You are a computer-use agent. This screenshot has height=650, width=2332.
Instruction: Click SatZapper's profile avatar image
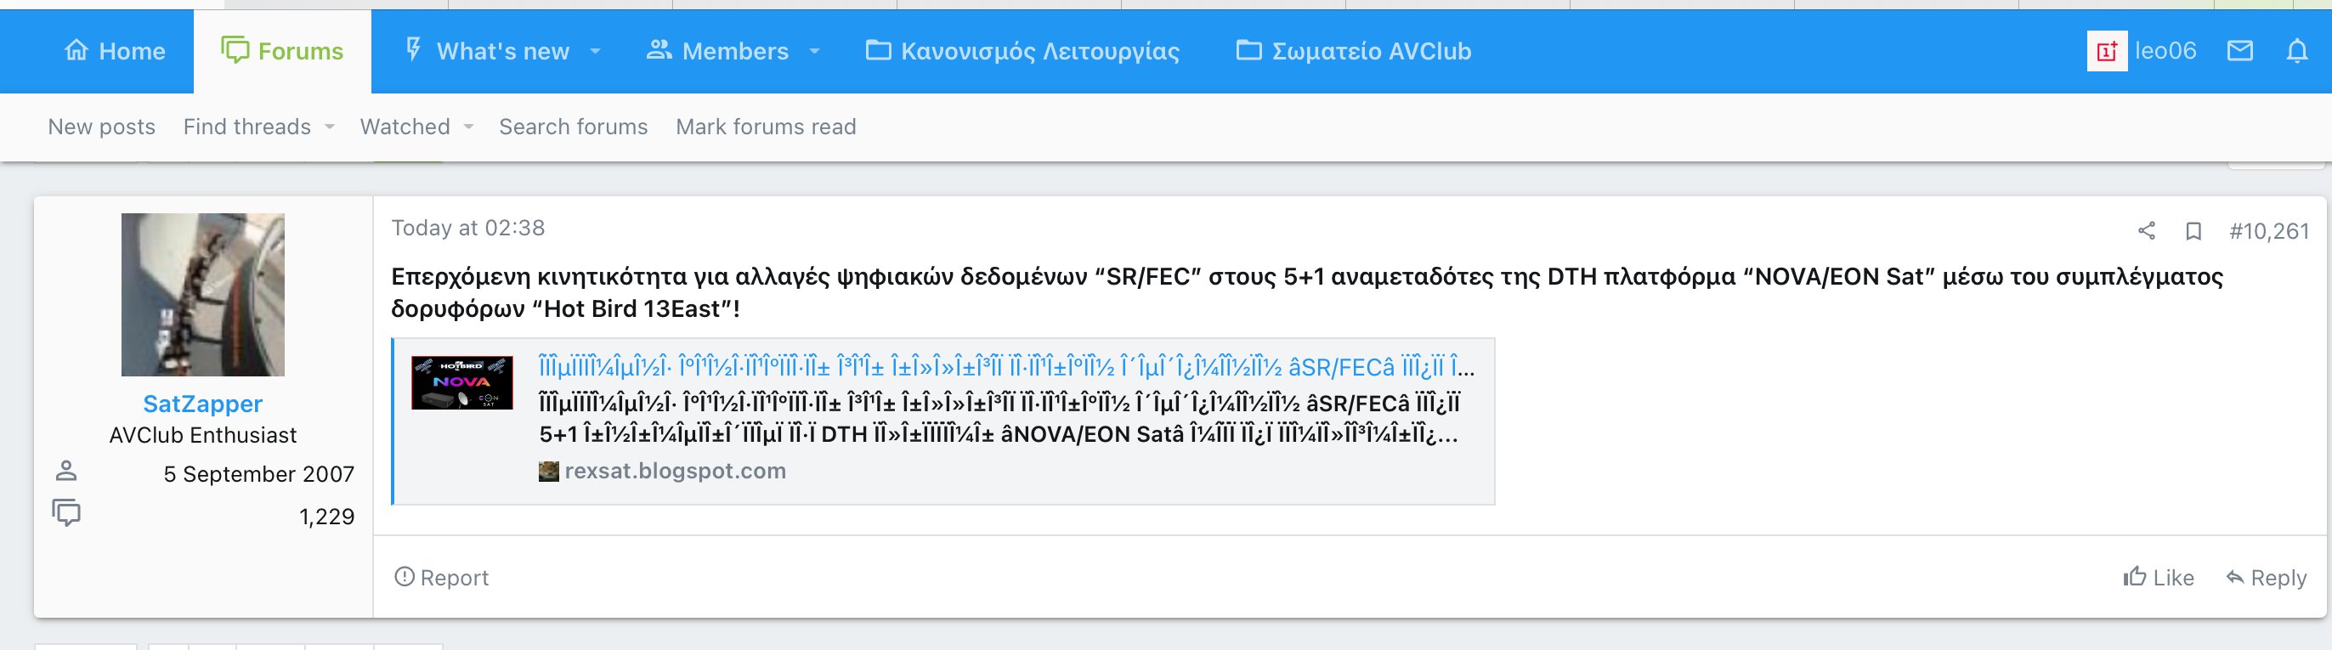coord(203,294)
